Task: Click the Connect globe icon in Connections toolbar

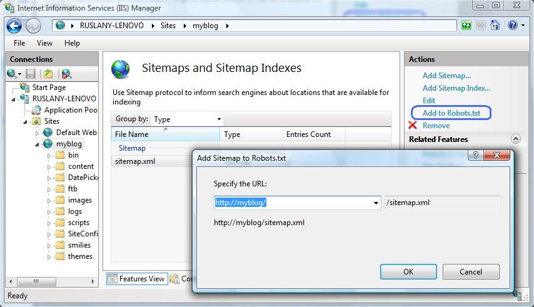Action: (12, 74)
